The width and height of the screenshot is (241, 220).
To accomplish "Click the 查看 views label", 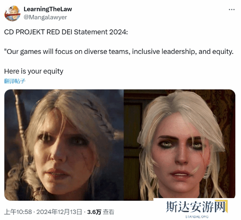I will (x=109, y=212).
